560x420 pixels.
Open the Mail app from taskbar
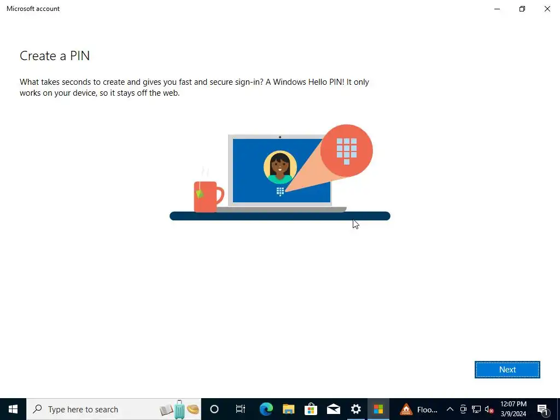click(334, 409)
